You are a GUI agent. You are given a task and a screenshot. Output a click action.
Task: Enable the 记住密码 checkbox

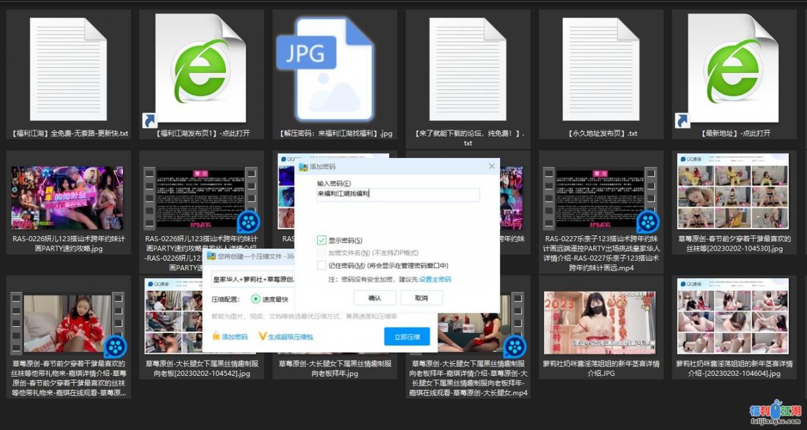(322, 266)
